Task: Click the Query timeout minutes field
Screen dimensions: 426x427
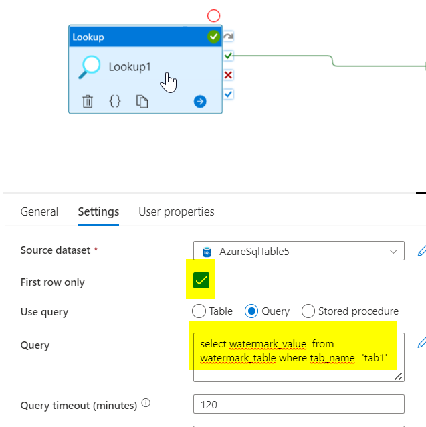Action: coord(298,404)
